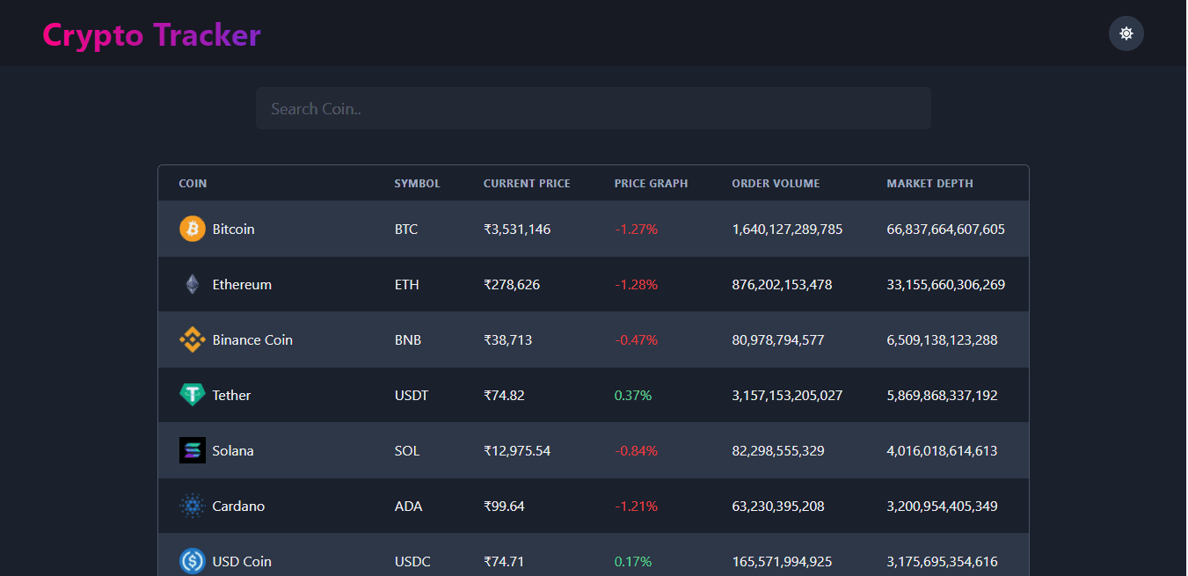Click Binance Coin's -0.47% price change

pyautogui.click(x=636, y=339)
